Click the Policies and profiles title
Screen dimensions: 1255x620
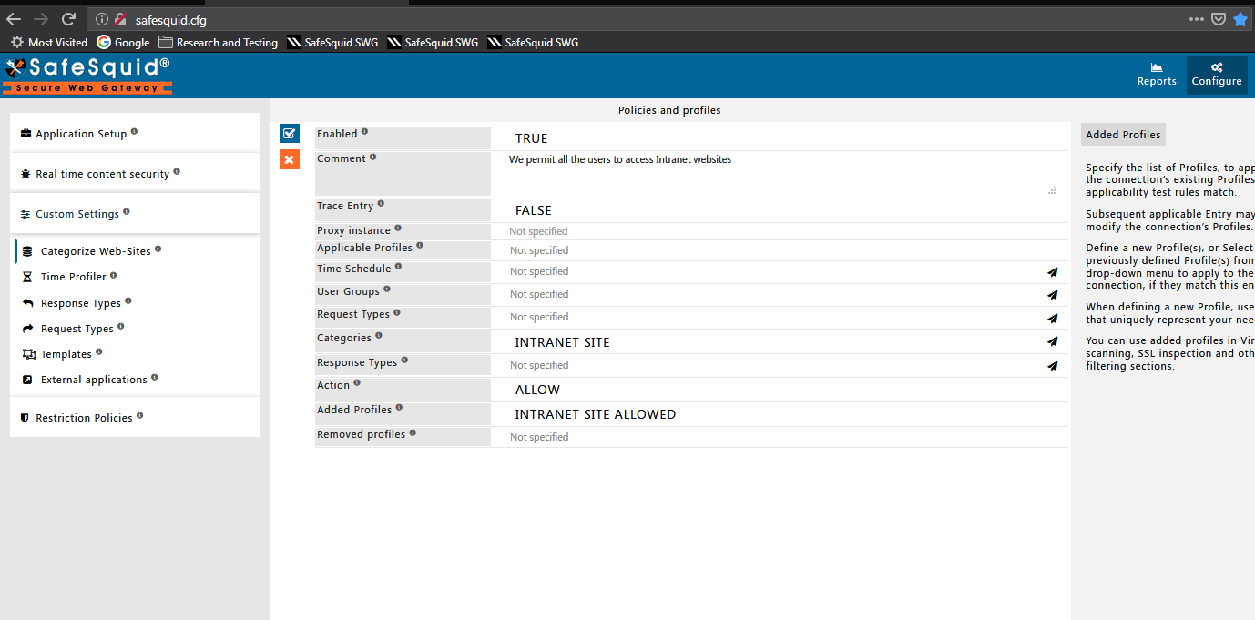[669, 110]
